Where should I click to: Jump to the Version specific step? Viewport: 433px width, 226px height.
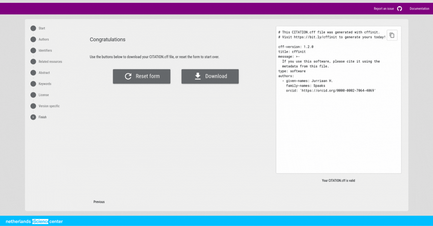(49, 106)
